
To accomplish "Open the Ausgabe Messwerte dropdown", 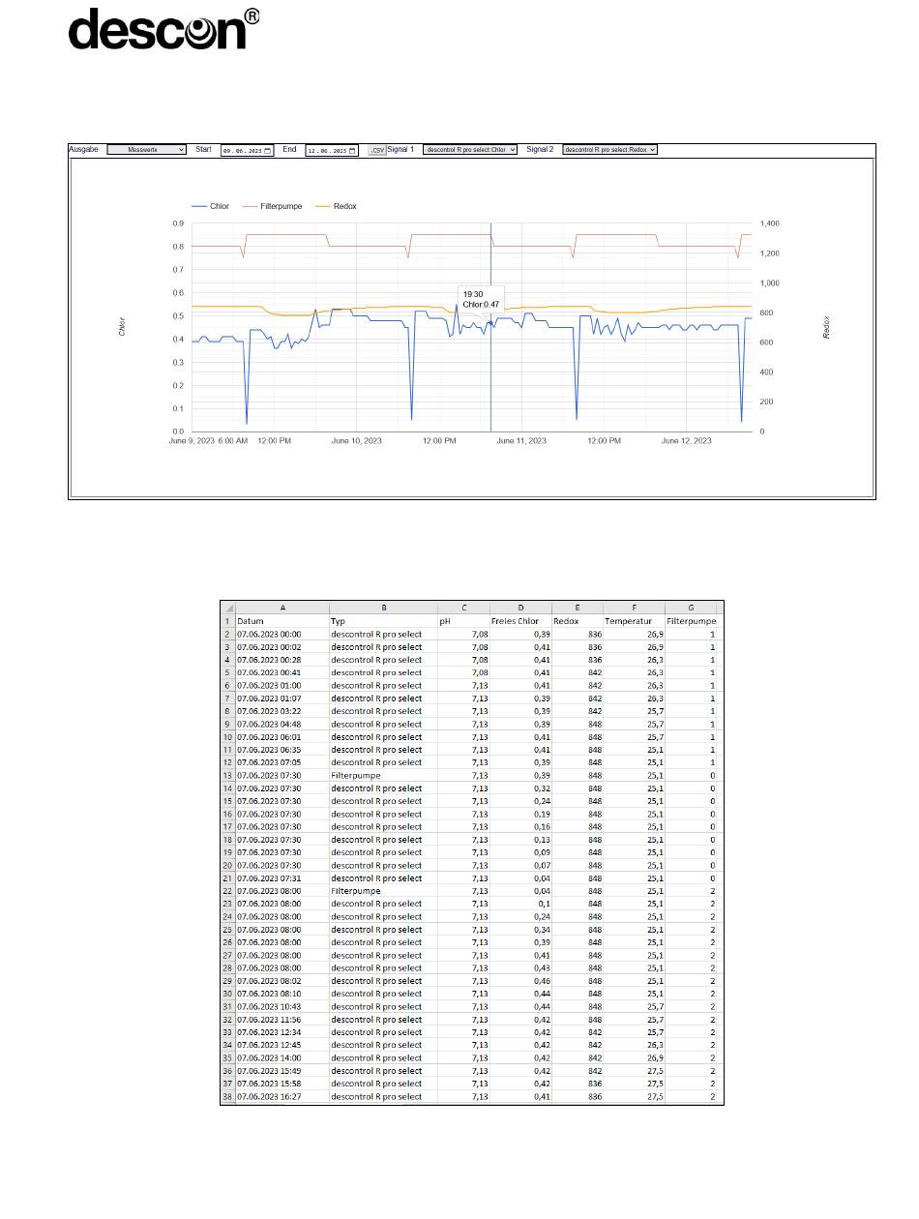I will click(x=146, y=150).
